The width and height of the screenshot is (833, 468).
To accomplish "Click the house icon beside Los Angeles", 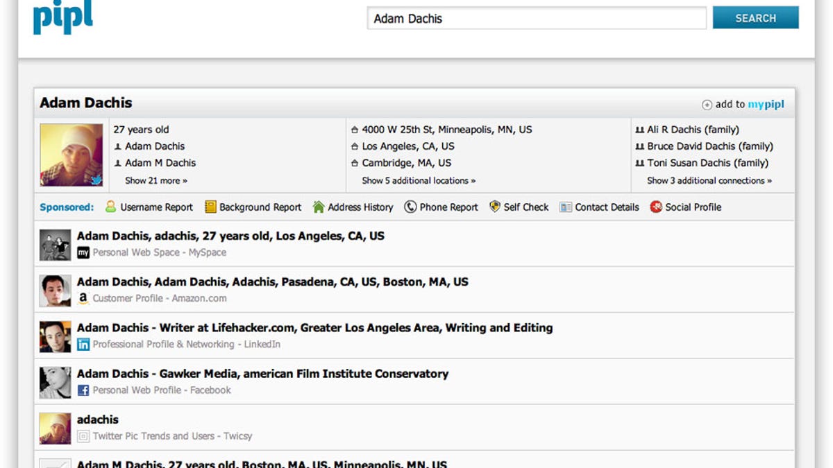I will [x=355, y=146].
